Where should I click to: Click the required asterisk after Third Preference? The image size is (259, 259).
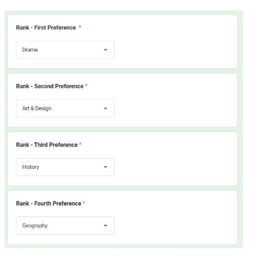pyautogui.click(x=80, y=144)
